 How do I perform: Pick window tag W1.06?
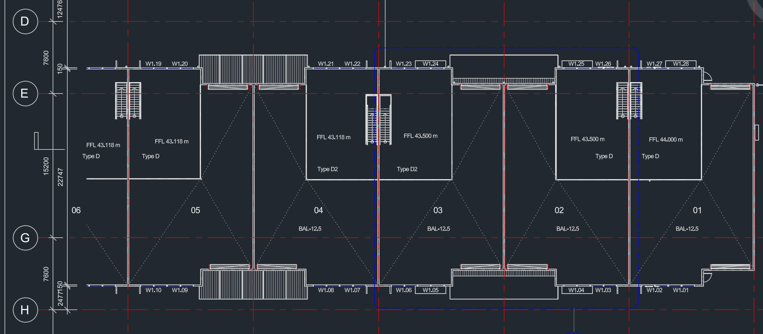404,290
